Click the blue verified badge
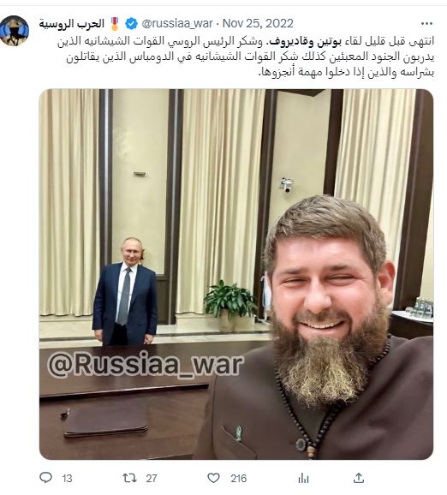 coord(131,24)
